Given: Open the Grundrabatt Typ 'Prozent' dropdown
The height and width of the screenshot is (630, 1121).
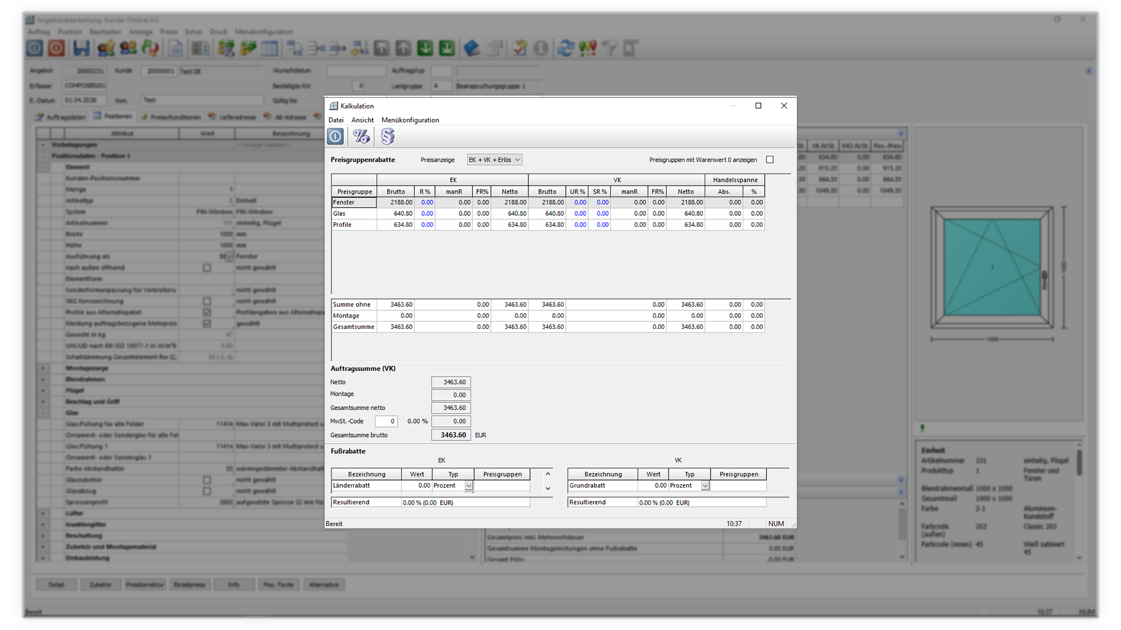Looking at the screenshot, I should click(x=705, y=486).
